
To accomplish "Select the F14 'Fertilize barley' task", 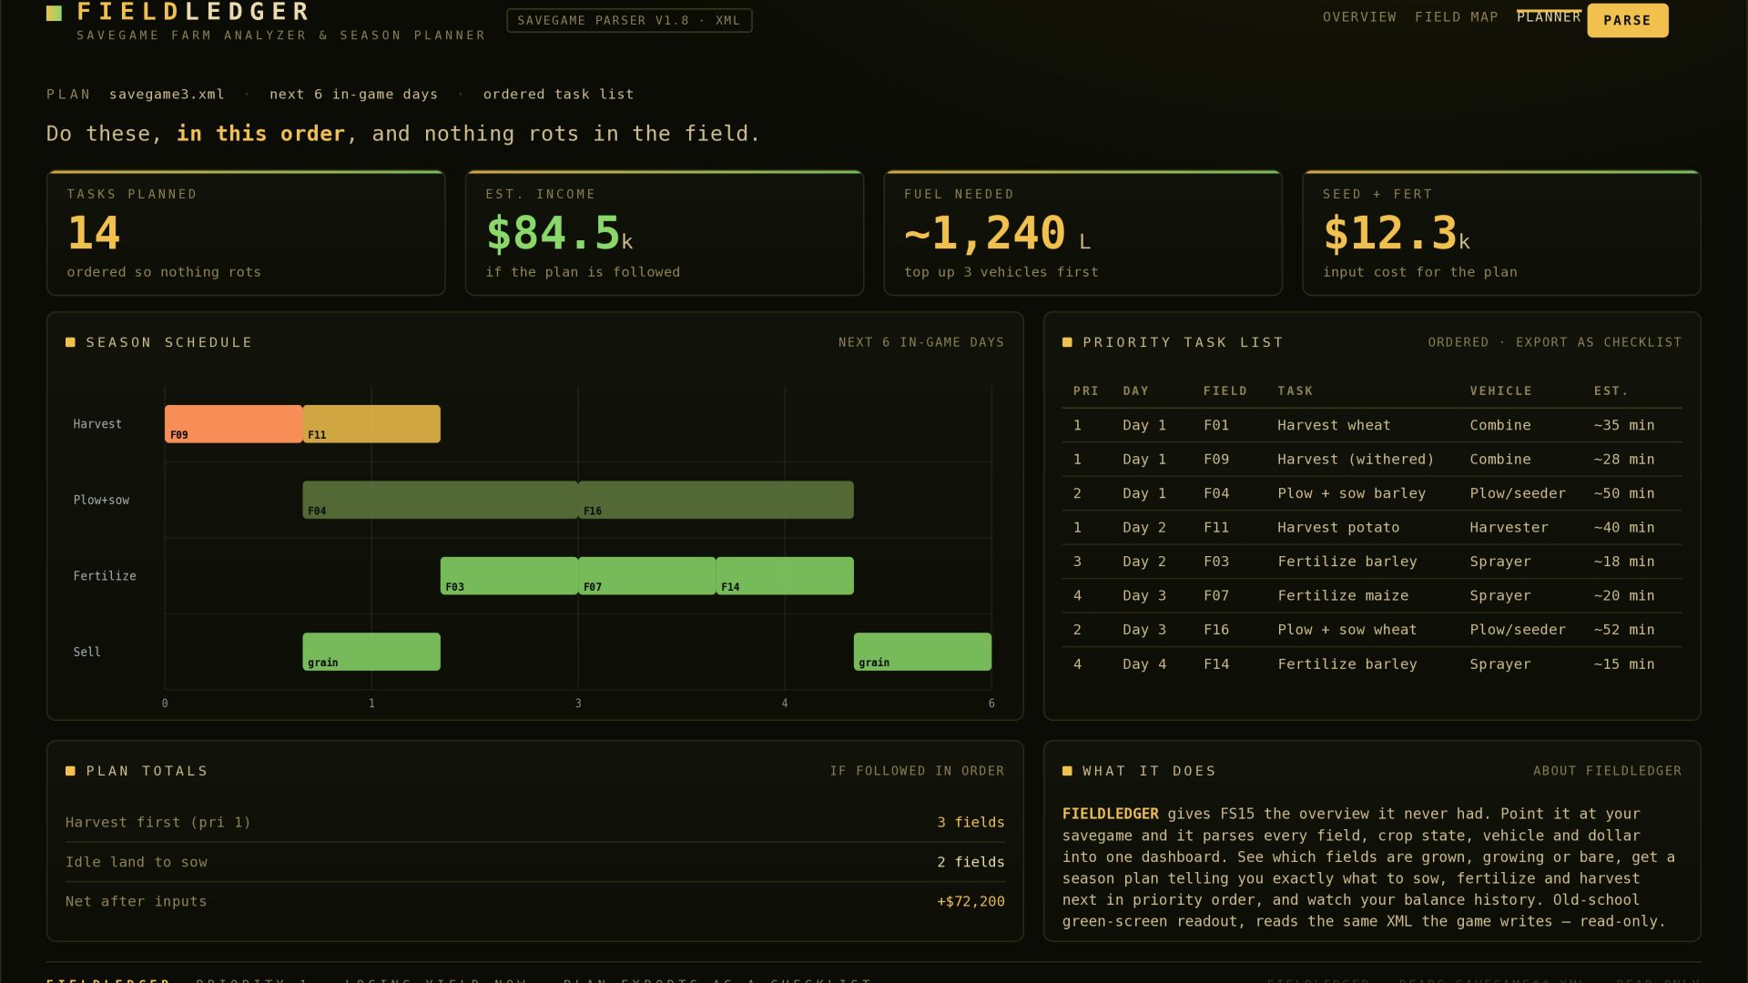I will point(1372,664).
